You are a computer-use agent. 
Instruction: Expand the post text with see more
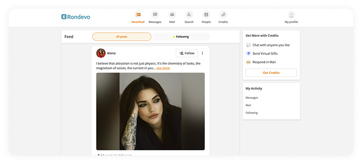click(x=163, y=68)
